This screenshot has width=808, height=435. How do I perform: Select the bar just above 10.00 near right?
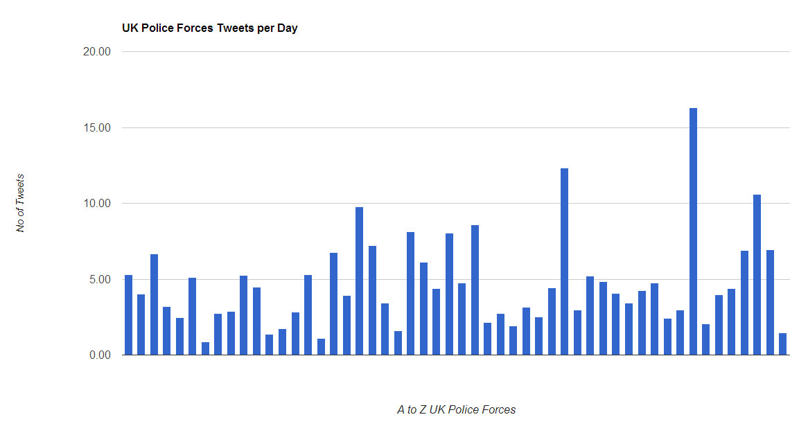pos(757,275)
